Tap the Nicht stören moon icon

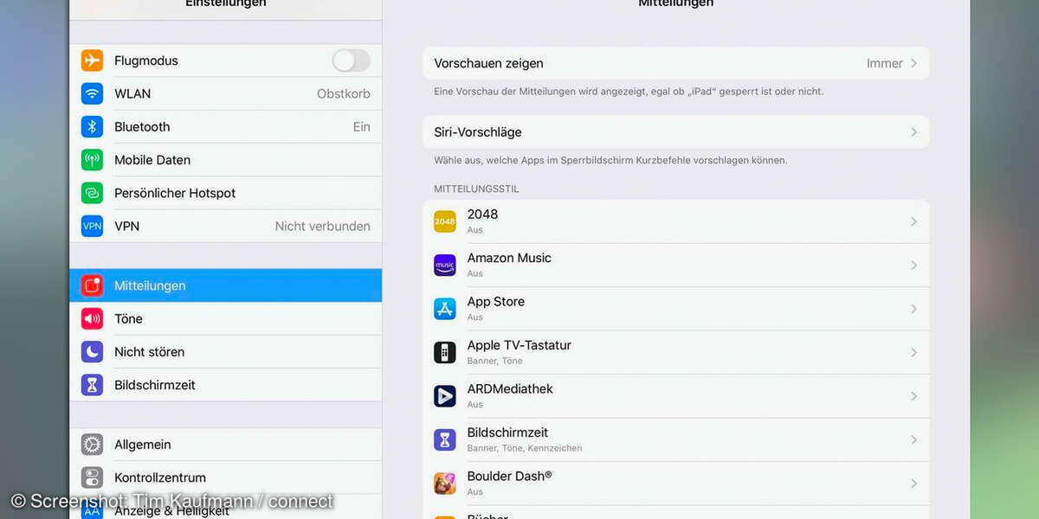tap(92, 352)
